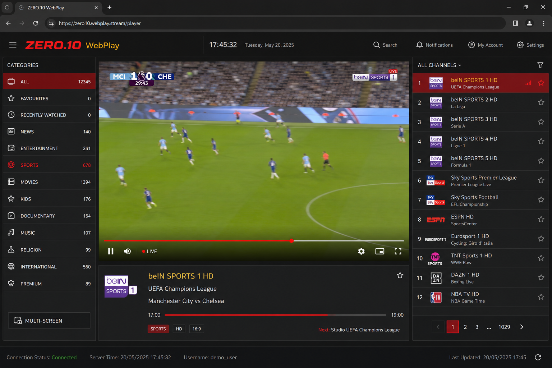Go to previous channel page arrow
Viewport: 552px width, 368px height.
click(438, 327)
